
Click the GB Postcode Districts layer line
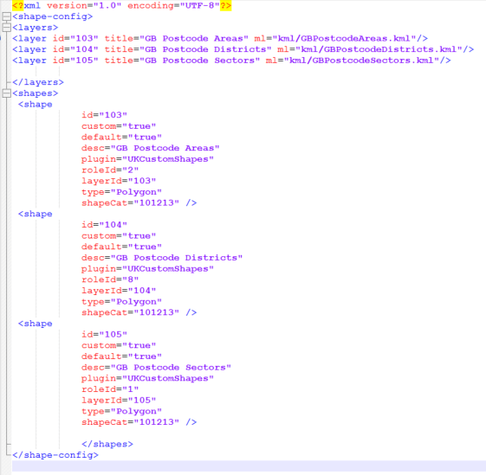243,49
